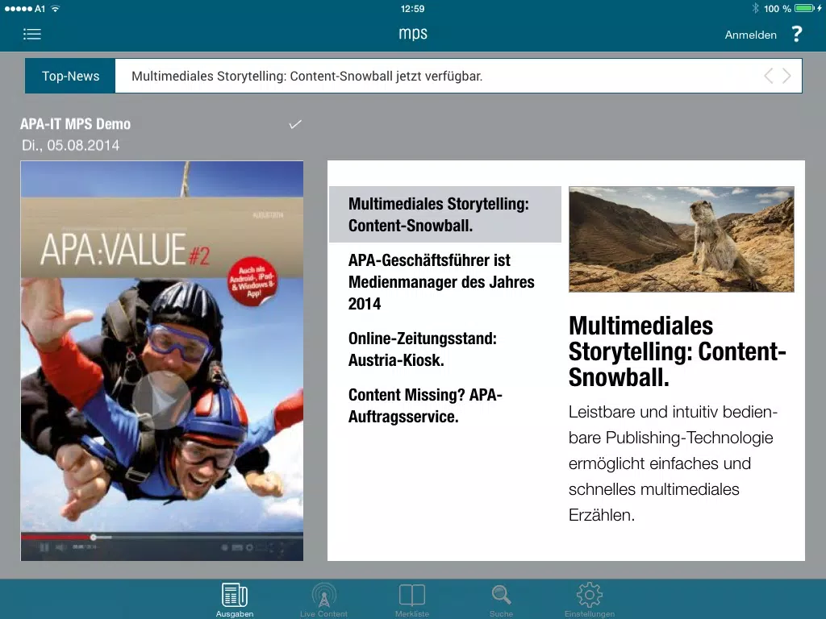Open the Suche search tab
826x619 pixels.
click(x=501, y=600)
